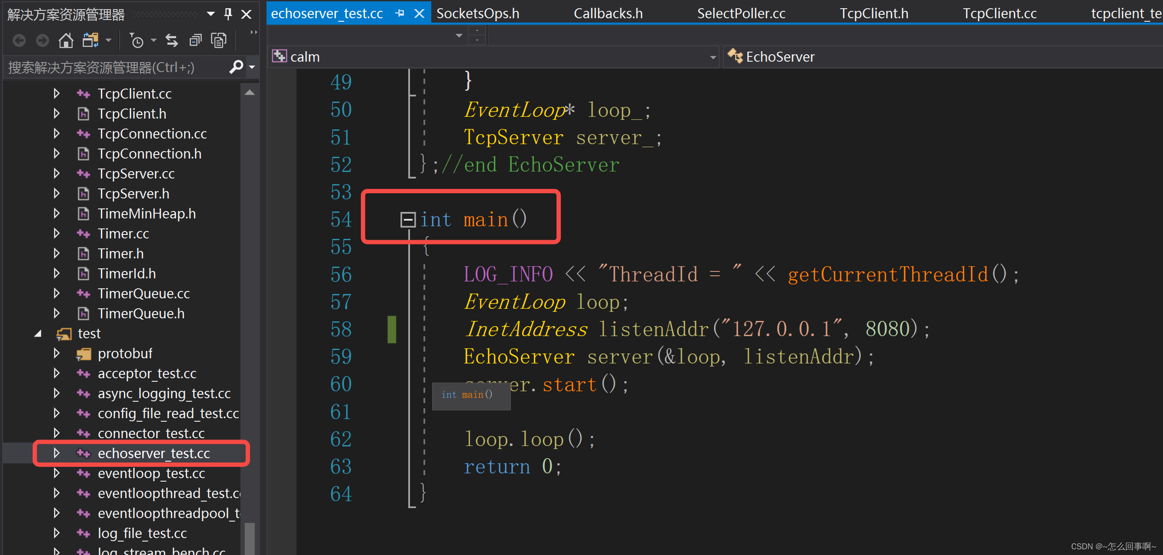Click the back navigation arrow in Solution Explorer
This screenshot has height=555, width=1163.
tap(19, 40)
